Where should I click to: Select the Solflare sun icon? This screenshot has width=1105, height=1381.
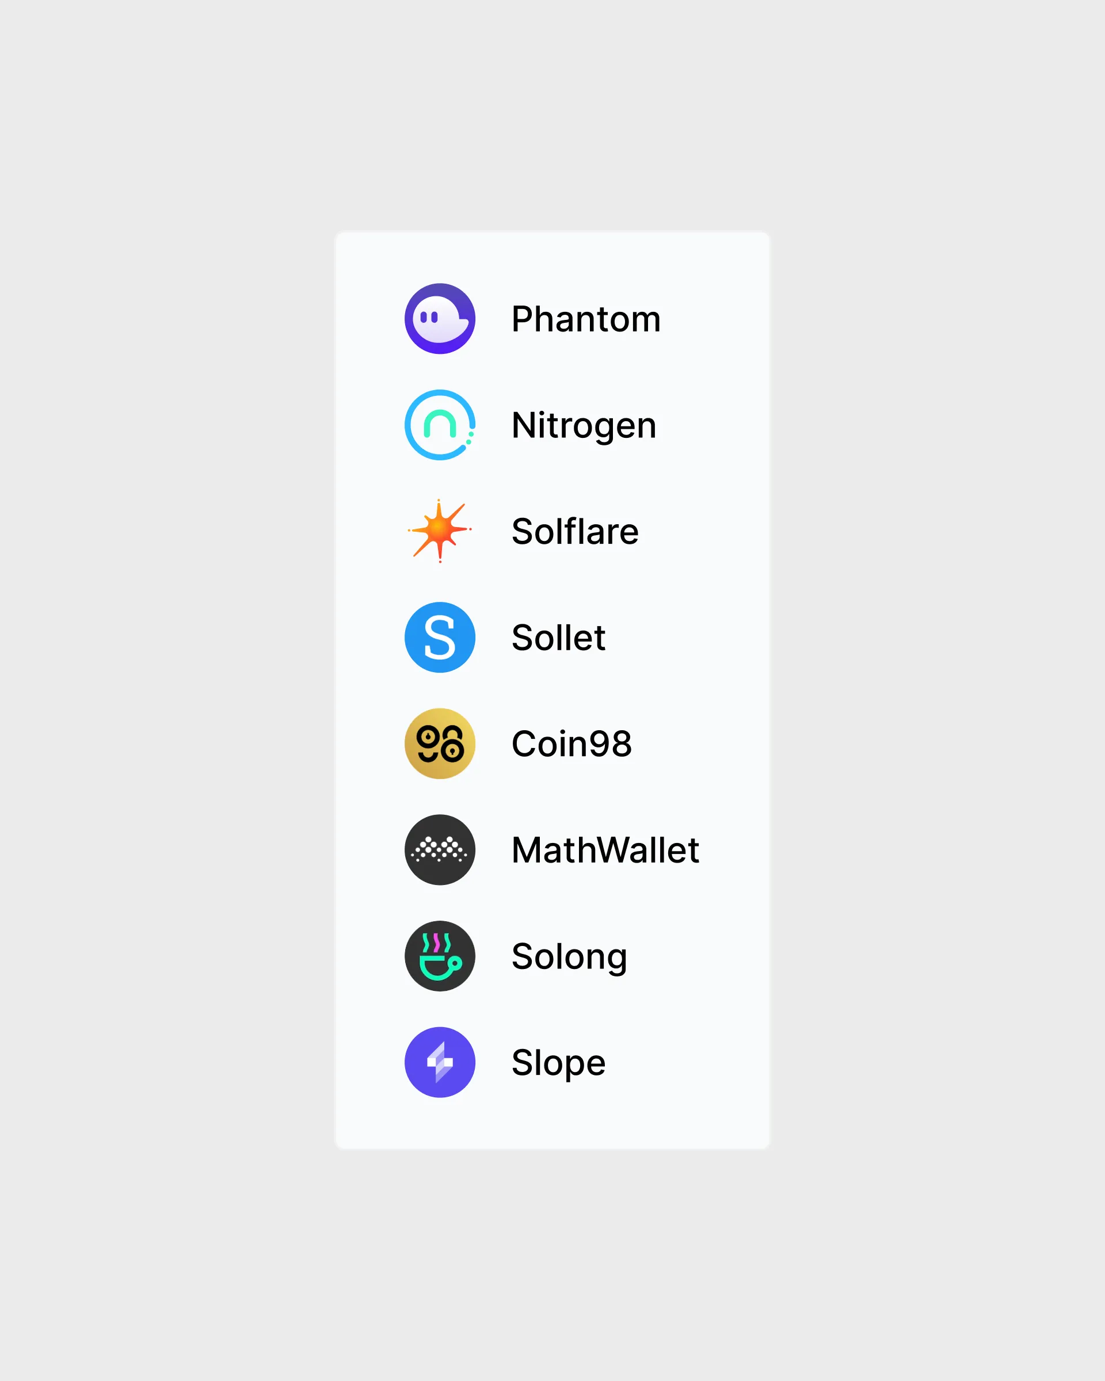[440, 531]
